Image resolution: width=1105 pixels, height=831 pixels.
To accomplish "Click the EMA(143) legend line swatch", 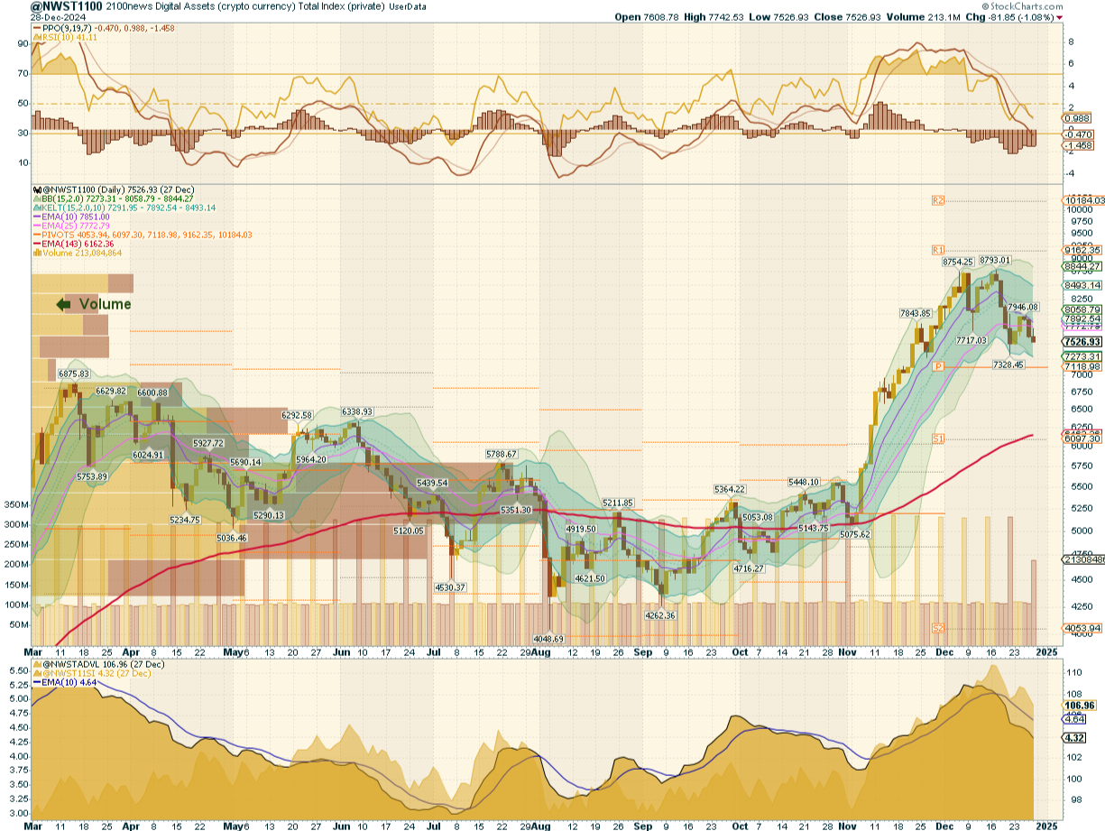I will click(x=38, y=243).
